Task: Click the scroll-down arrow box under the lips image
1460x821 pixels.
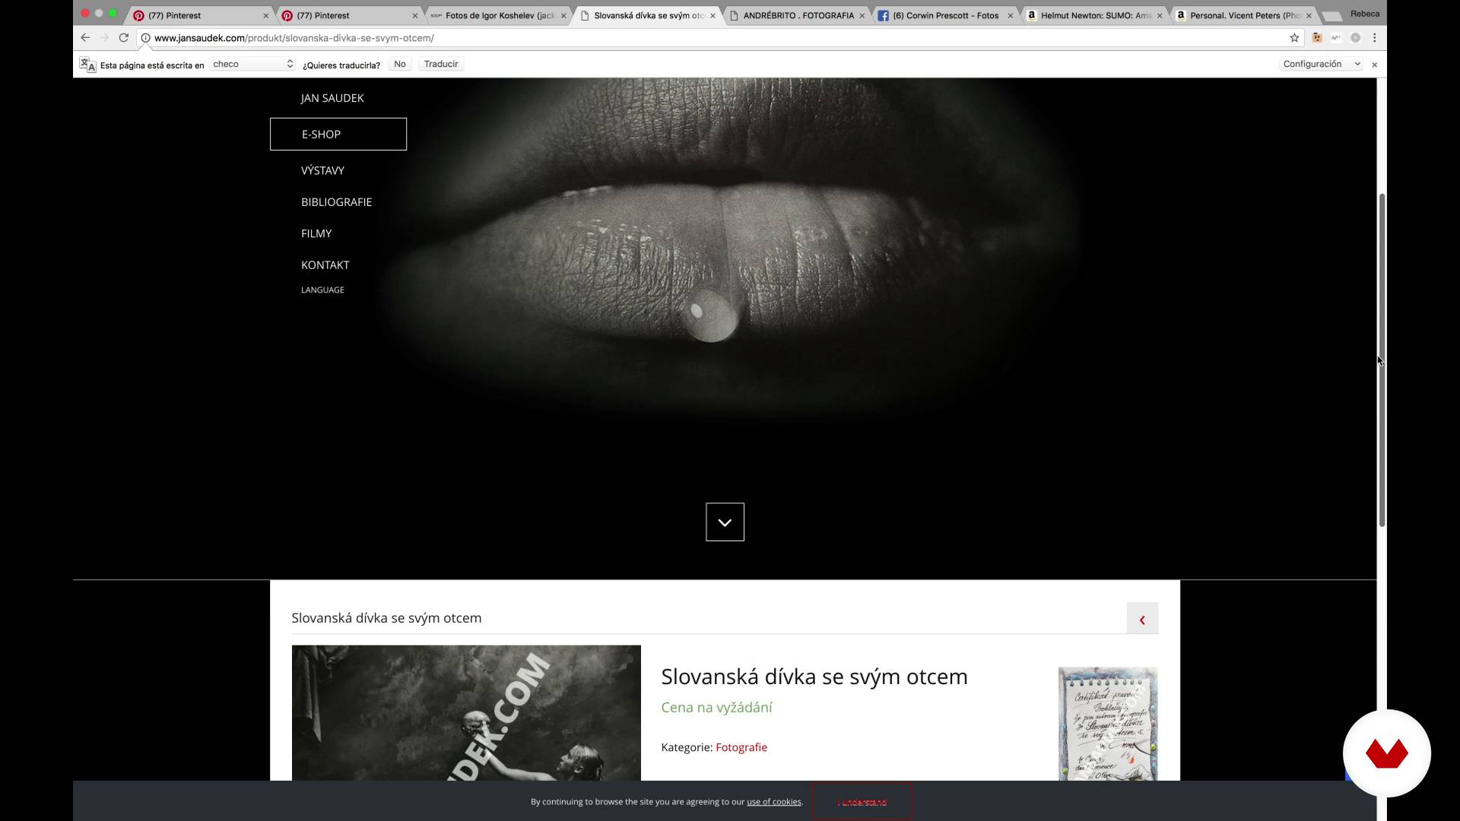Action: (x=725, y=522)
